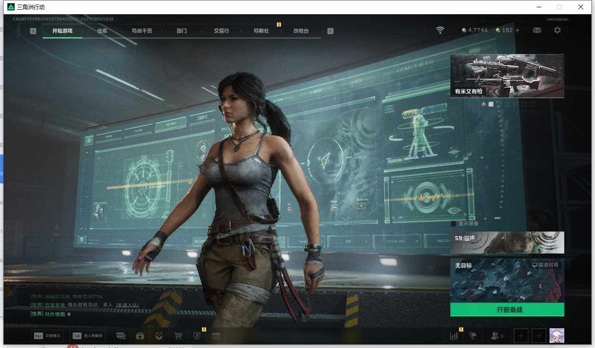Open the 无目标 map selection card
This screenshot has height=348, width=595.
507,281
